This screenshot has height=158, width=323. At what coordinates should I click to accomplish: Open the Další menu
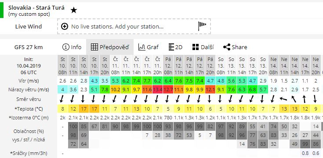[x=203, y=47]
